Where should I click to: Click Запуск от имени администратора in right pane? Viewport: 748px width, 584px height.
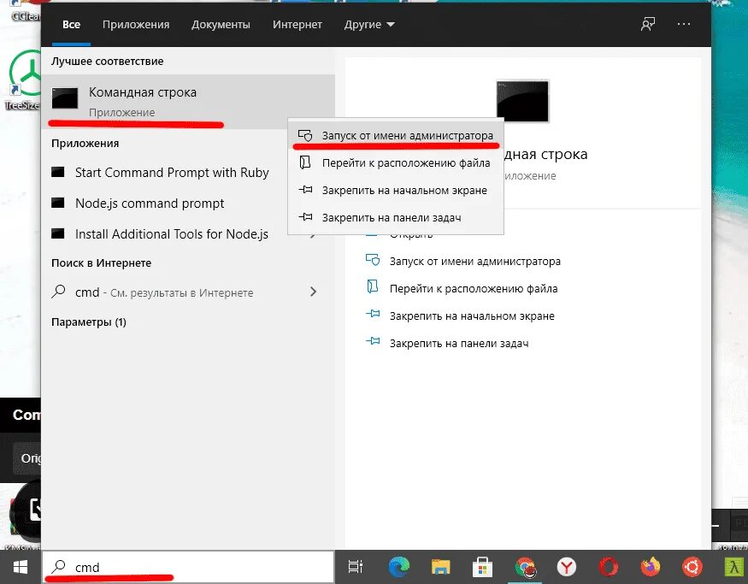click(474, 262)
